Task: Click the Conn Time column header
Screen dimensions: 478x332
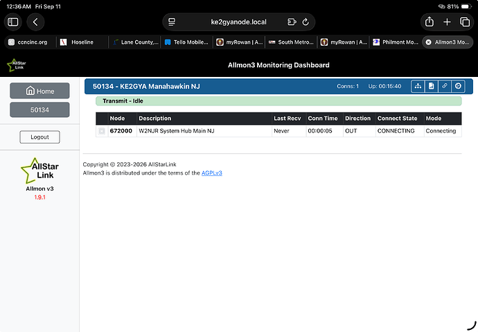Action: pos(323,119)
